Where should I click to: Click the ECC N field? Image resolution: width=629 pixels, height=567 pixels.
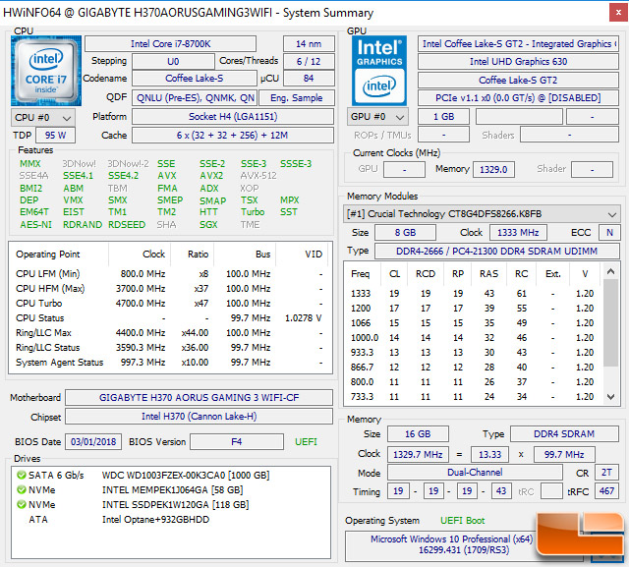pyautogui.click(x=609, y=233)
